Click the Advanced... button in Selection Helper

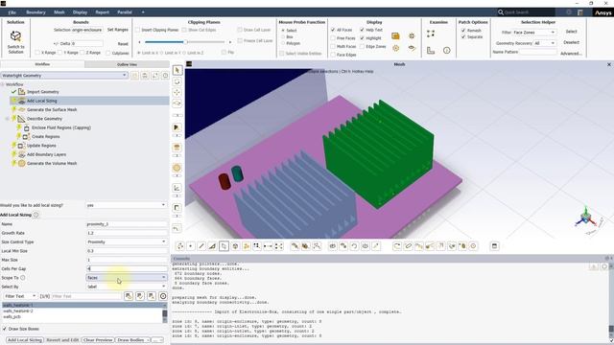(572, 54)
